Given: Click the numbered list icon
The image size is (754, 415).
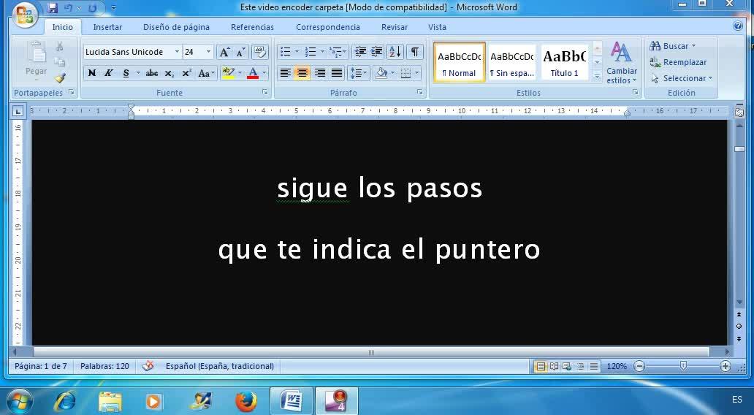Looking at the screenshot, I should pos(311,51).
